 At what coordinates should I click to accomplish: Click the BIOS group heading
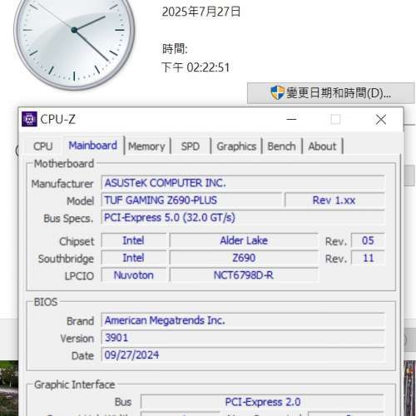[46, 302]
